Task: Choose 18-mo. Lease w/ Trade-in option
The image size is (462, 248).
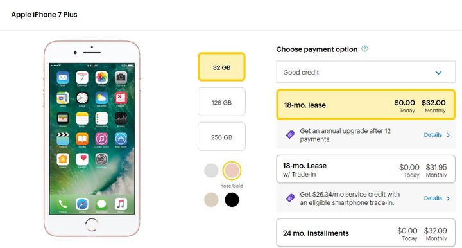Action: [366, 169]
